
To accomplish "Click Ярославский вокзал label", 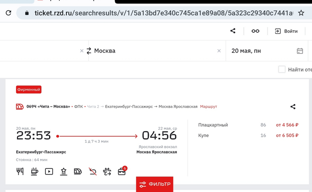I will click(x=158, y=147).
